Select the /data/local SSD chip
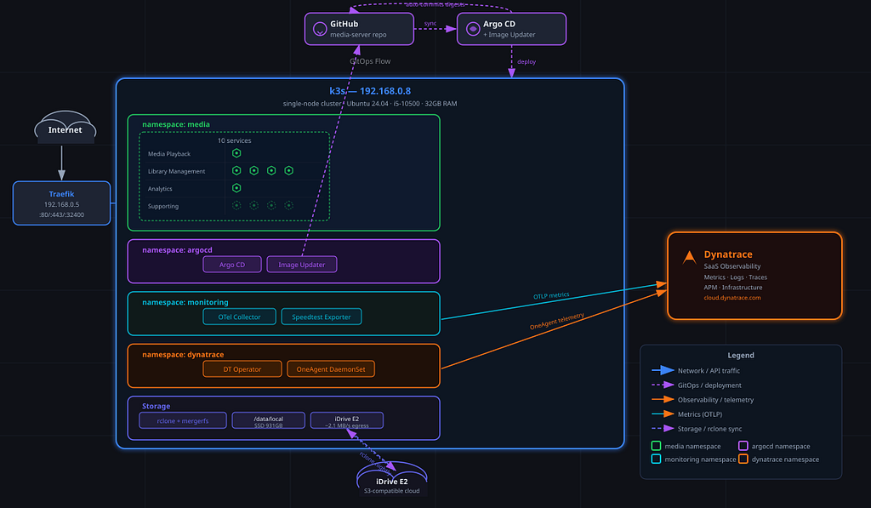The image size is (871, 508). tap(268, 420)
